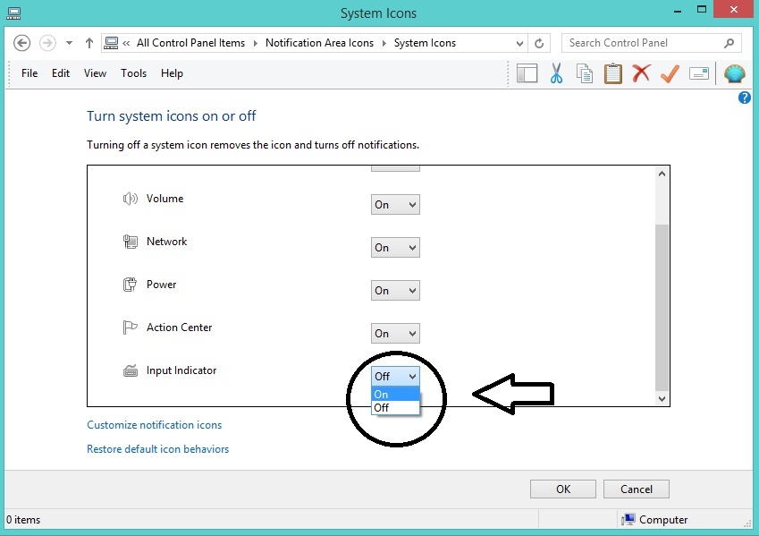Viewport: 759px width, 536px height.
Task: Click the blue shell toolbar icon
Action: tap(734, 73)
